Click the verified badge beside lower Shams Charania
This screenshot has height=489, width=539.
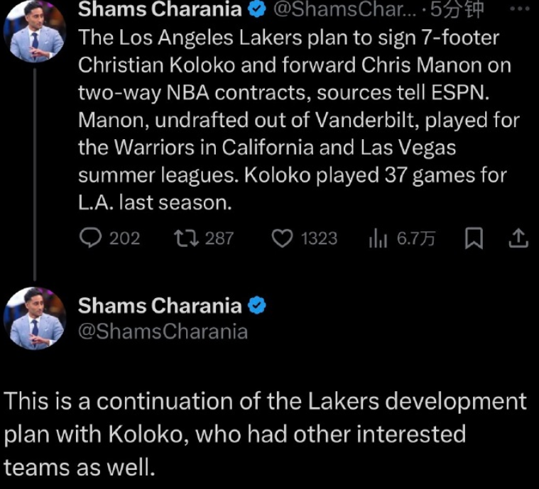coord(257,305)
